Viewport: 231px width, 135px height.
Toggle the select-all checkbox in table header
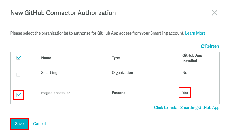click(19, 58)
